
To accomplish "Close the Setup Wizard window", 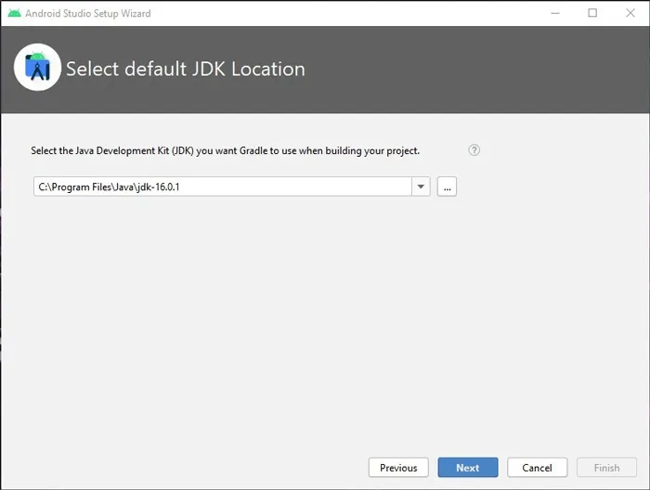I will click(x=630, y=13).
